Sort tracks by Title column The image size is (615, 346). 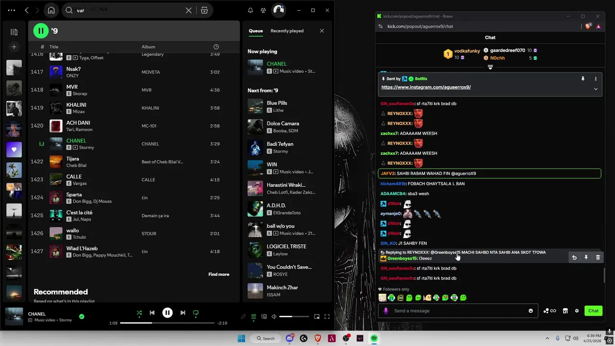[54, 47]
